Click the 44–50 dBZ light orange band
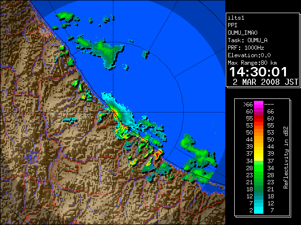 click(x=259, y=140)
